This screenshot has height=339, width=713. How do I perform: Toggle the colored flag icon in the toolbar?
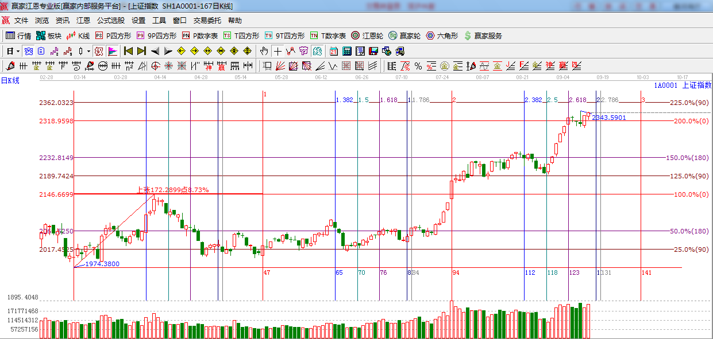tap(113, 51)
